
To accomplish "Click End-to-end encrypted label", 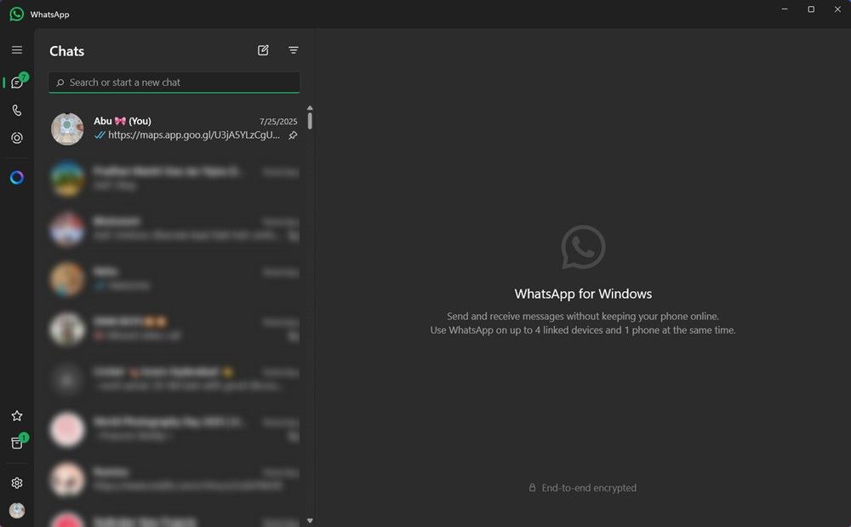I will coord(589,488).
